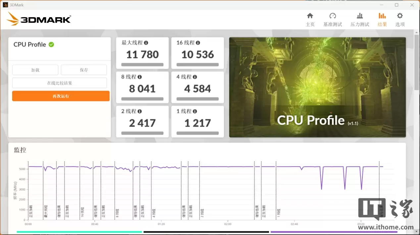Select the 主页 navigation item

(x=310, y=19)
